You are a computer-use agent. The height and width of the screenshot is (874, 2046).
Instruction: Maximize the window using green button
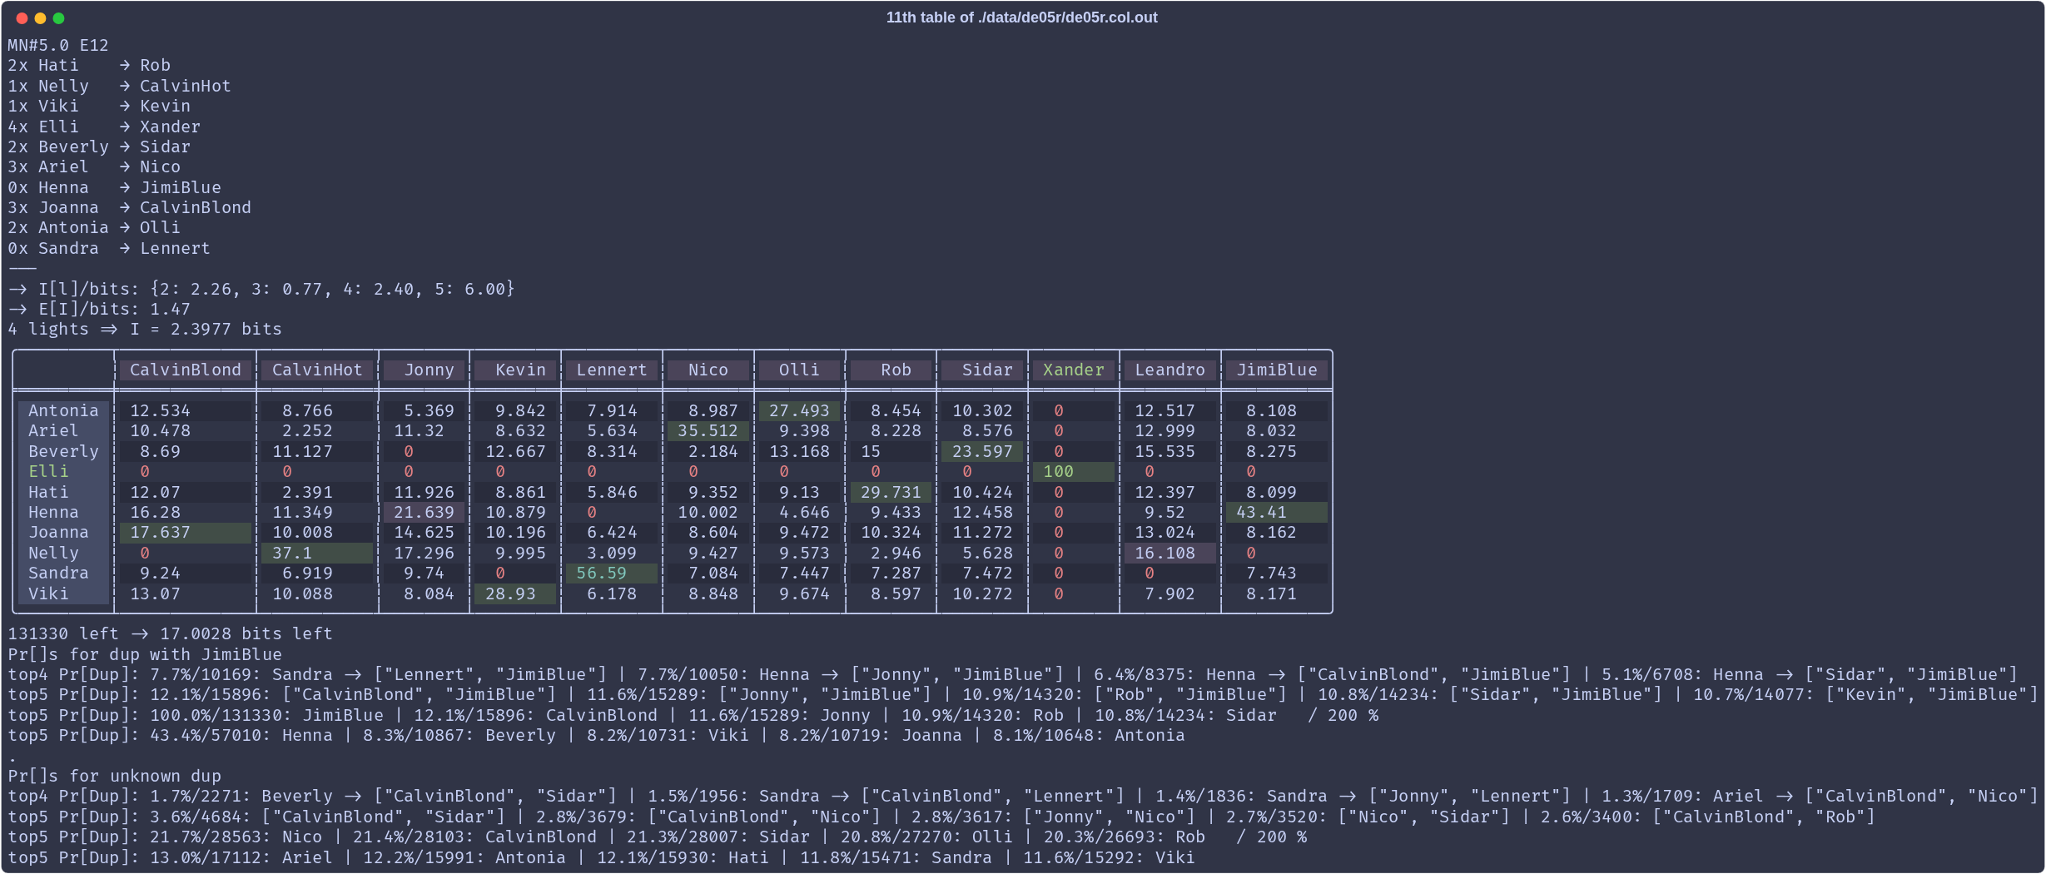click(58, 18)
